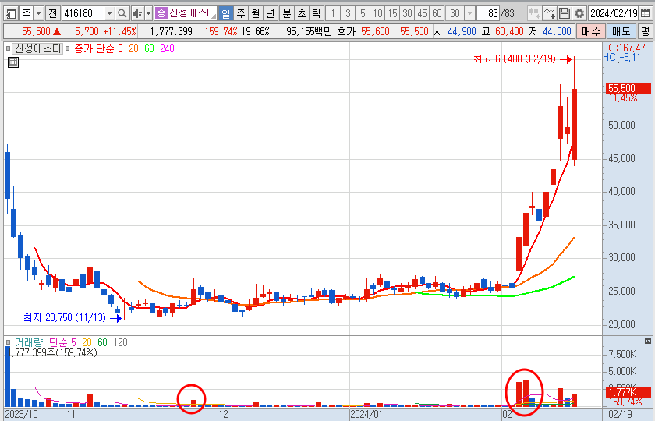Click the 최고 60,400 (02/19) high label
The width and height of the screenshot is (655, 421).
click(514, 59)
